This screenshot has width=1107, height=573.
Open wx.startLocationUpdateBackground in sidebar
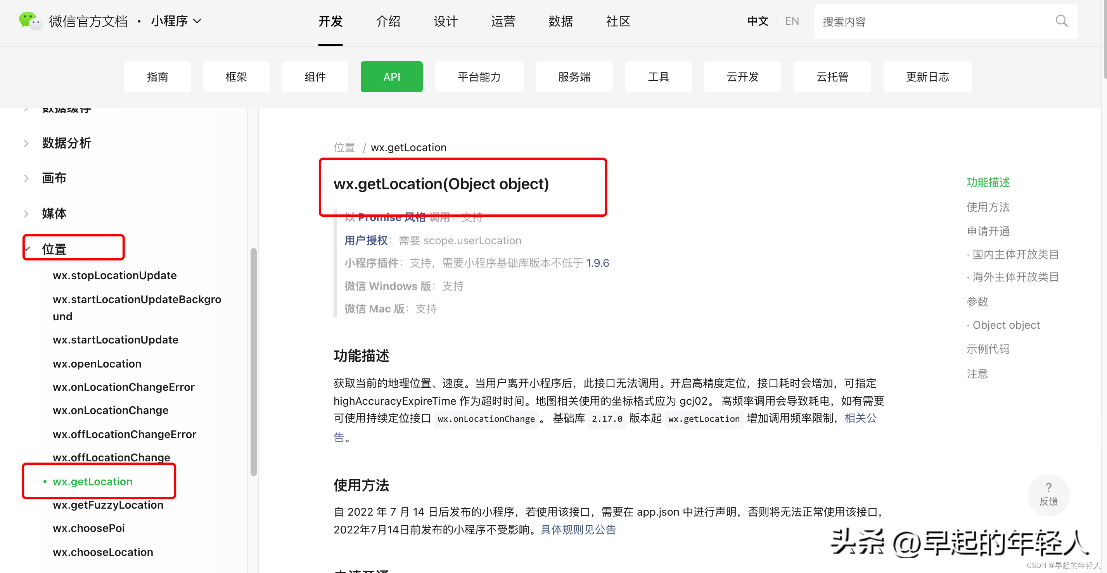[137, 307]
